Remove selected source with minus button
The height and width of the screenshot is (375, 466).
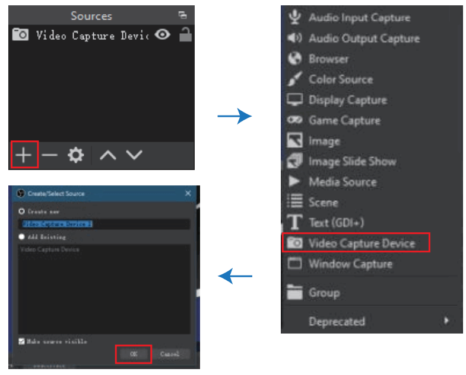pyautogui.click(x=49, y=155)
